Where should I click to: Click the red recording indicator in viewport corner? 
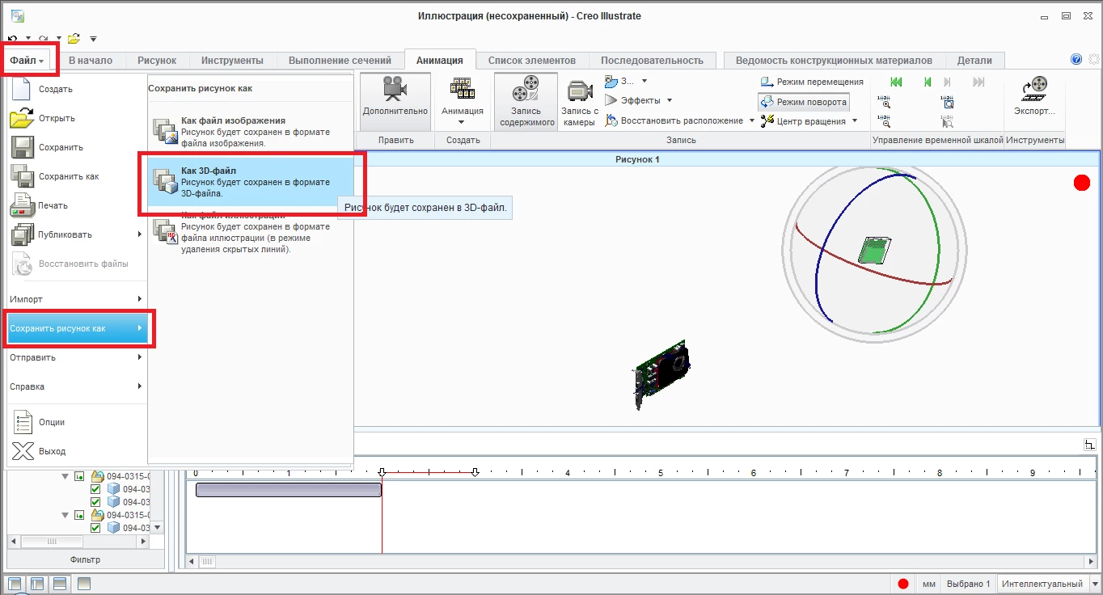(x=1082, y=183)
